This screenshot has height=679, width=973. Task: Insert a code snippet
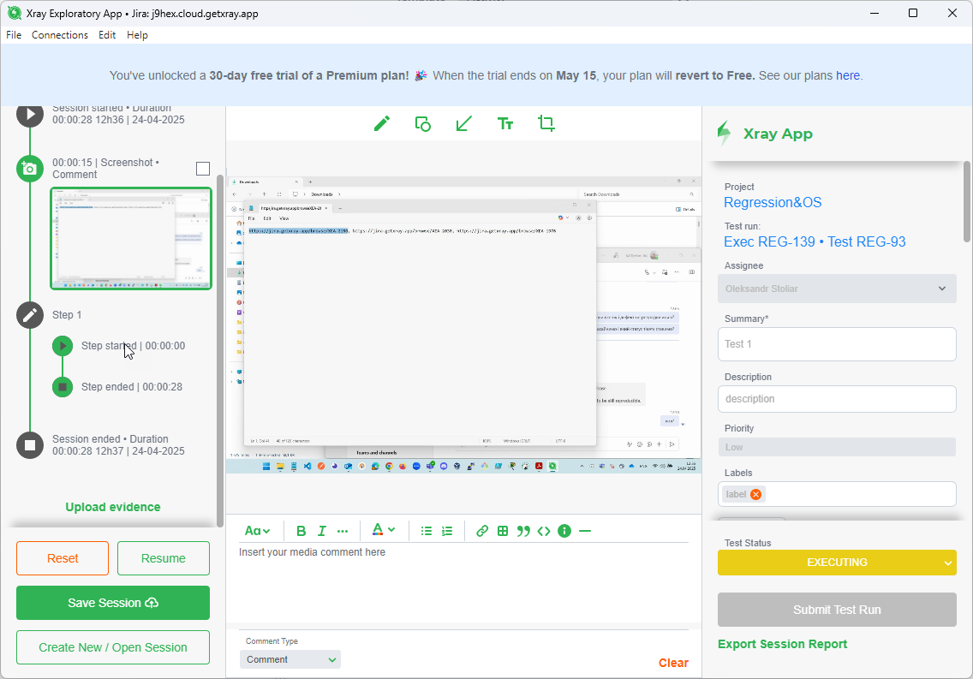(x=544, y=531)
